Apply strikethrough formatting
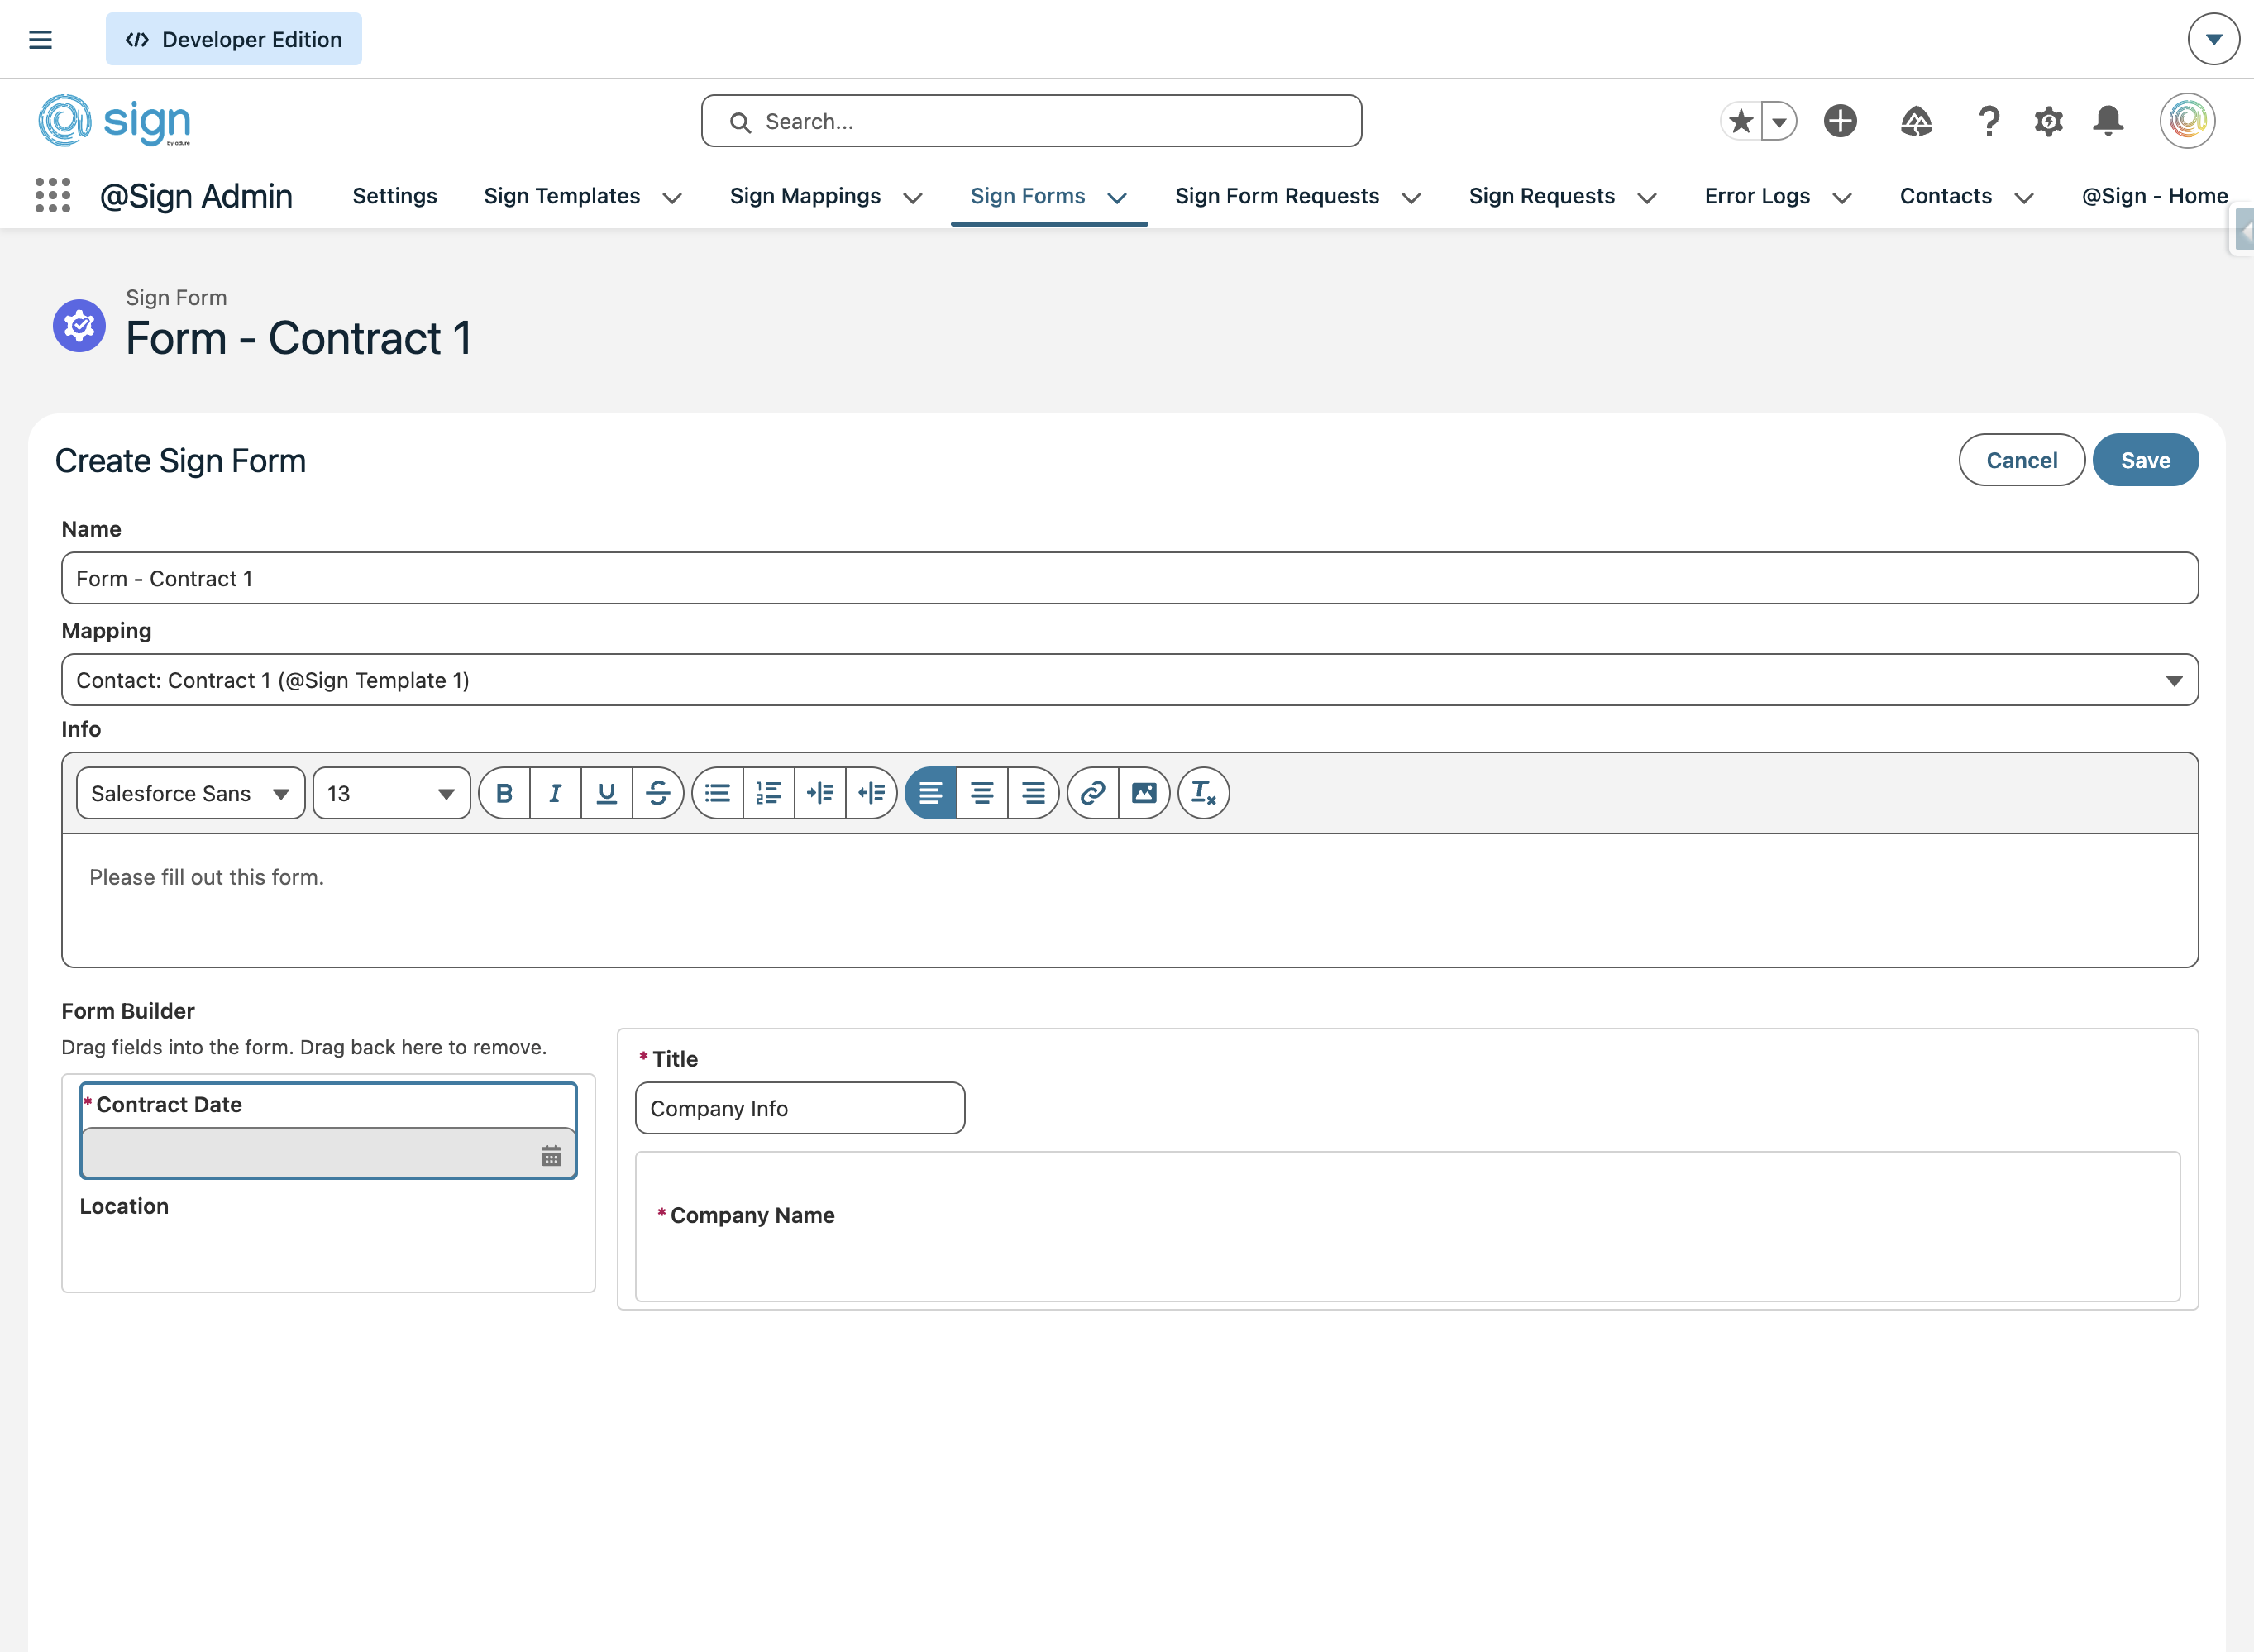This screenshot has width=2254, height=1652. [x=658, y=793]
